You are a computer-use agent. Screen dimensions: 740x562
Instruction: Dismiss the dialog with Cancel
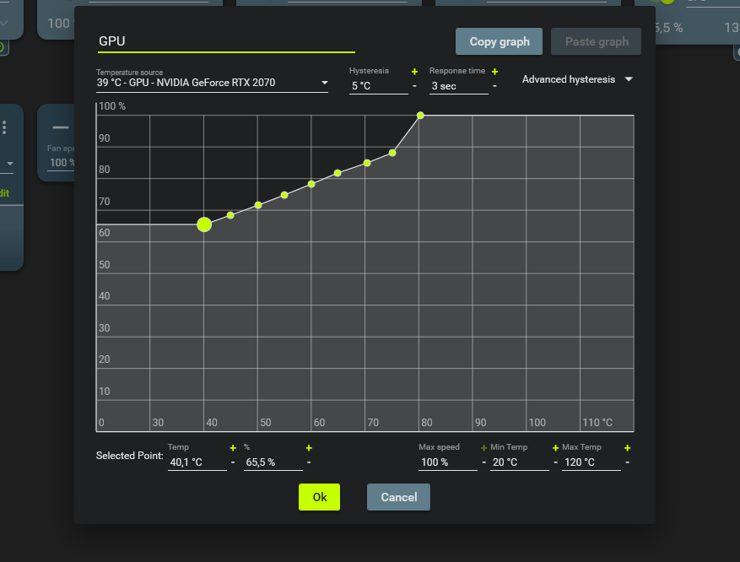[x=397, y=497]
